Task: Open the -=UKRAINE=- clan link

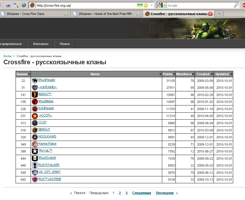Action: click(48, 87)
